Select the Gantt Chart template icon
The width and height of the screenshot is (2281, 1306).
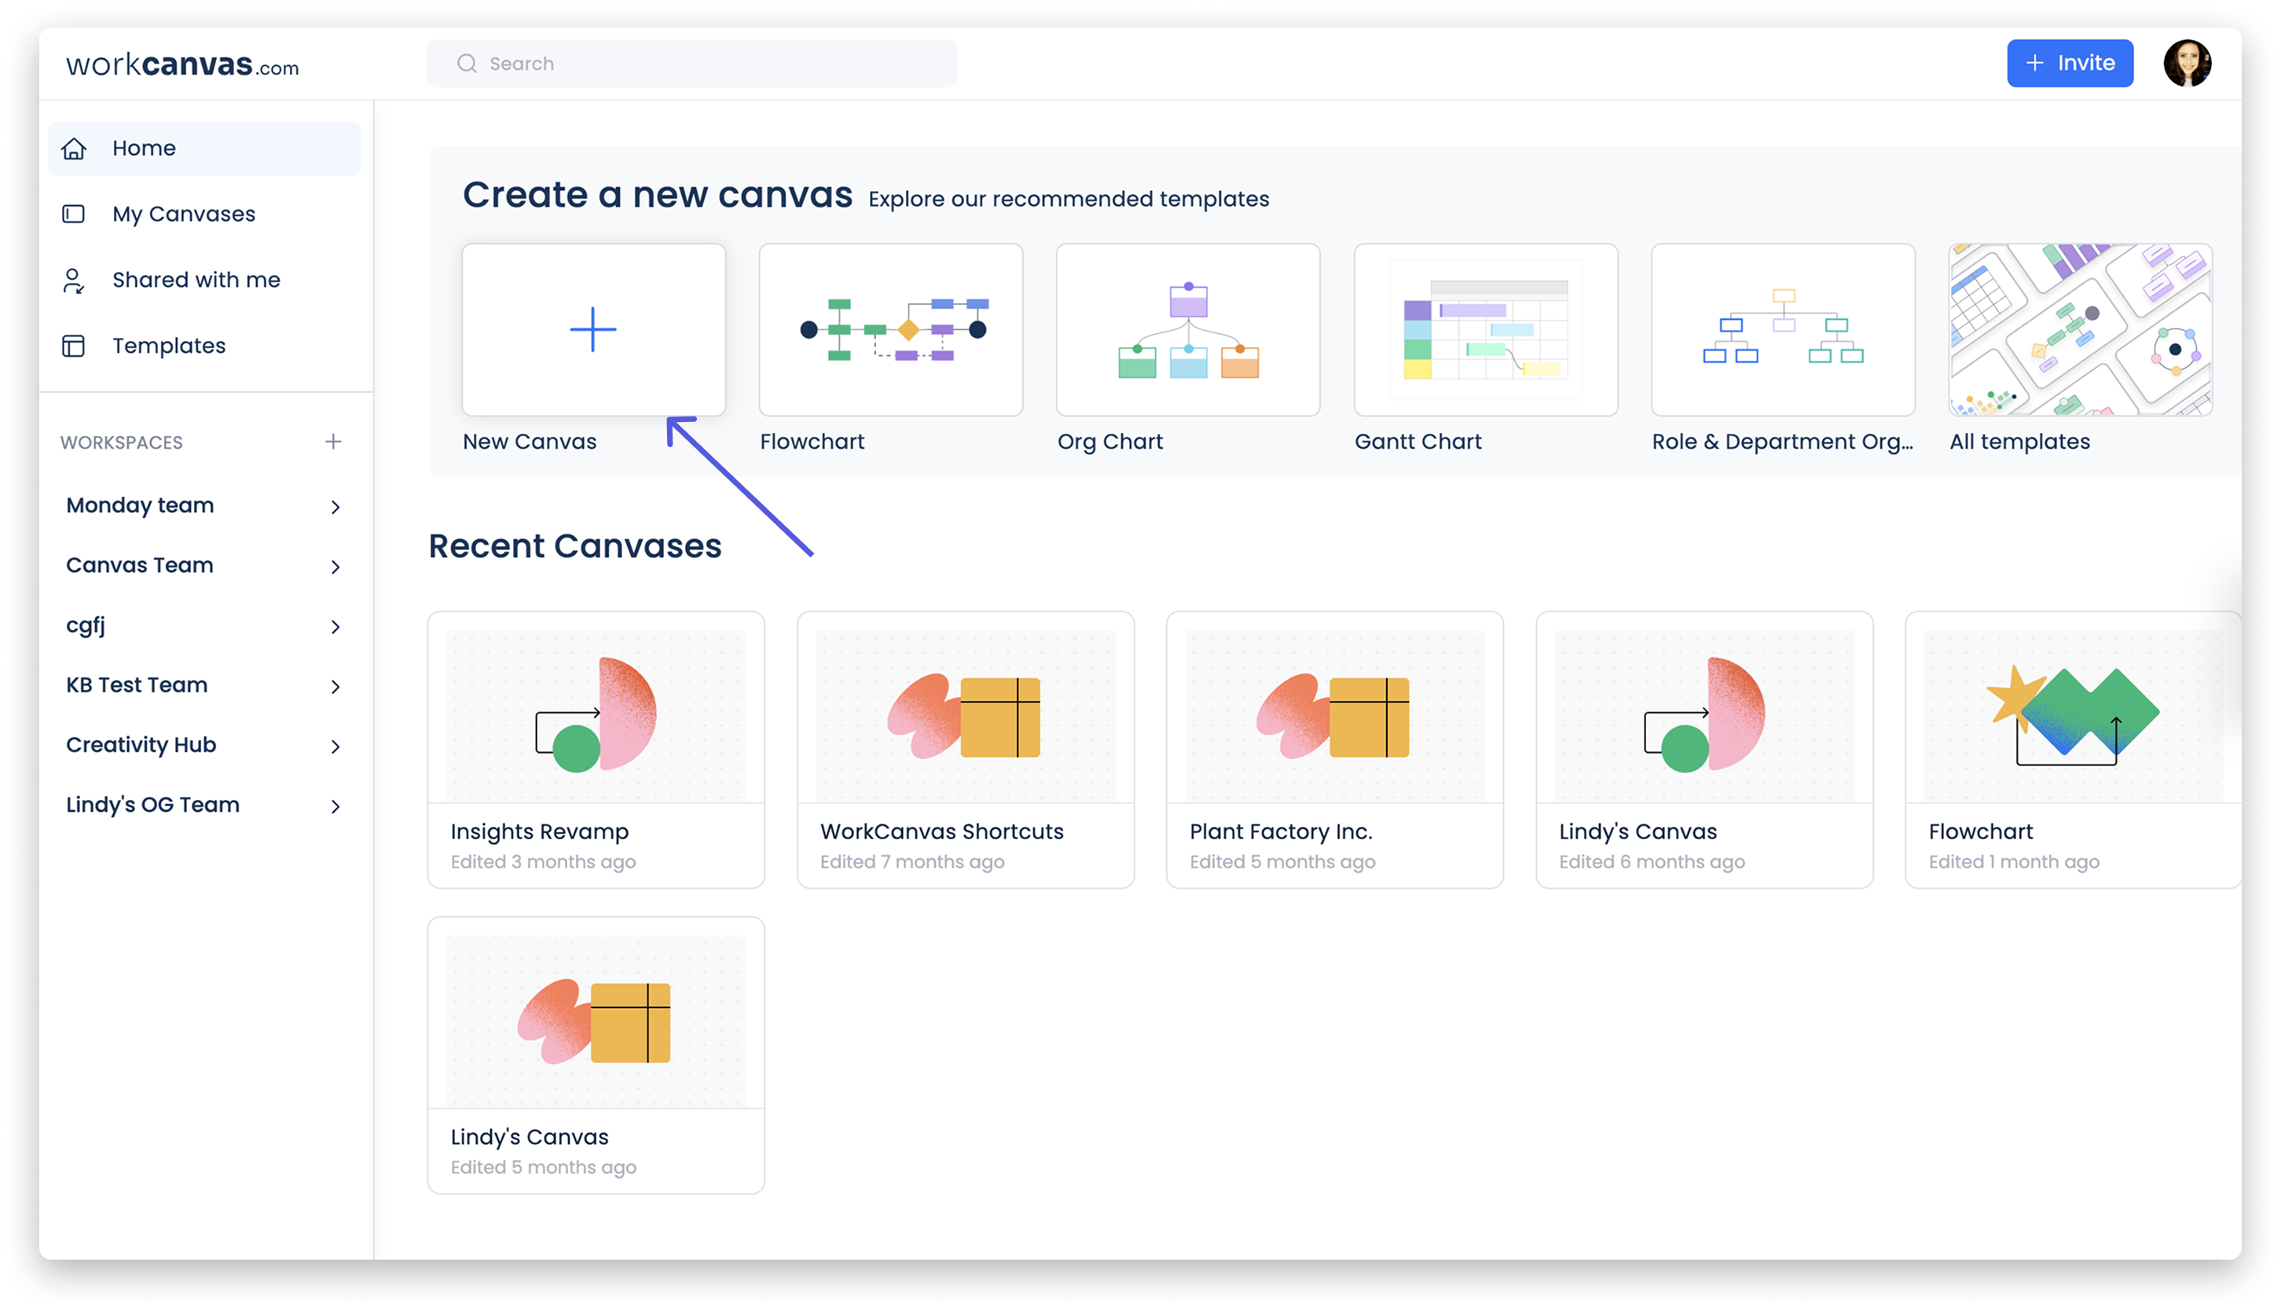pos(1486,329)
